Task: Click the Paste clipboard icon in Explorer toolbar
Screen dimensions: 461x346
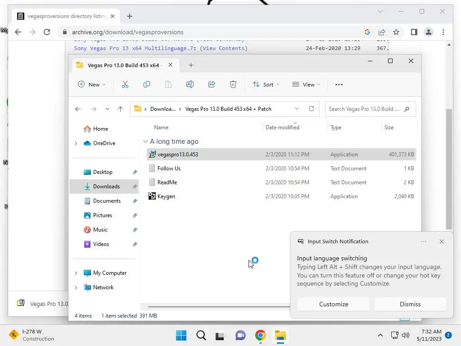Action: point(168,84)
